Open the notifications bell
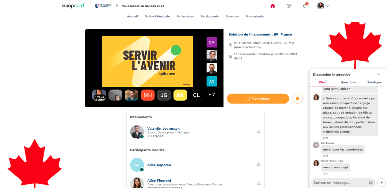 pyautogui.click(x=304, y=6)
